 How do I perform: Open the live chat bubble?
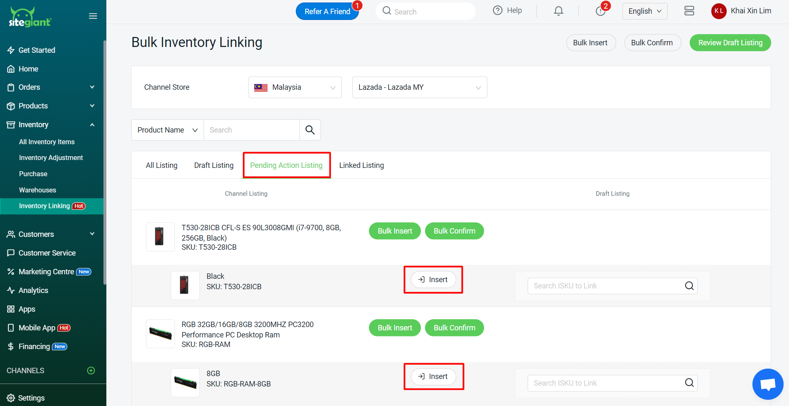coord(767,384)
